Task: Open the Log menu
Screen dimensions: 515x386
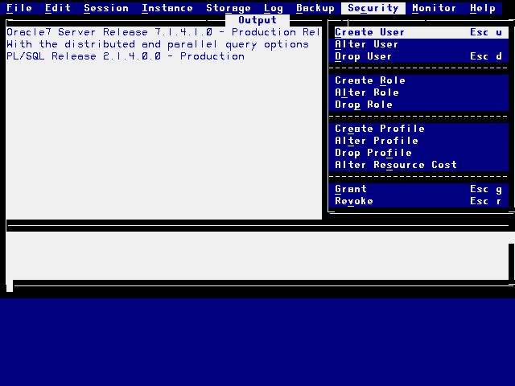Action: click(x=274, y=8)
